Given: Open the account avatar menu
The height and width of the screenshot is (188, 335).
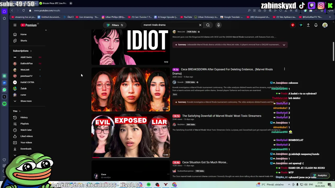Looking at the screenshot, I should [325, 25].
